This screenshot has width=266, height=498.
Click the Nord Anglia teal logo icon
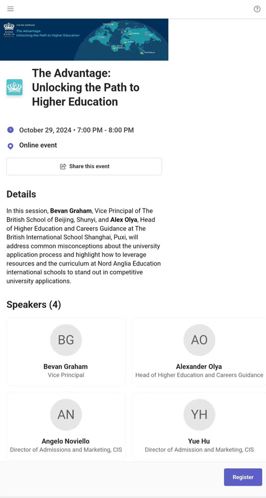14,87
